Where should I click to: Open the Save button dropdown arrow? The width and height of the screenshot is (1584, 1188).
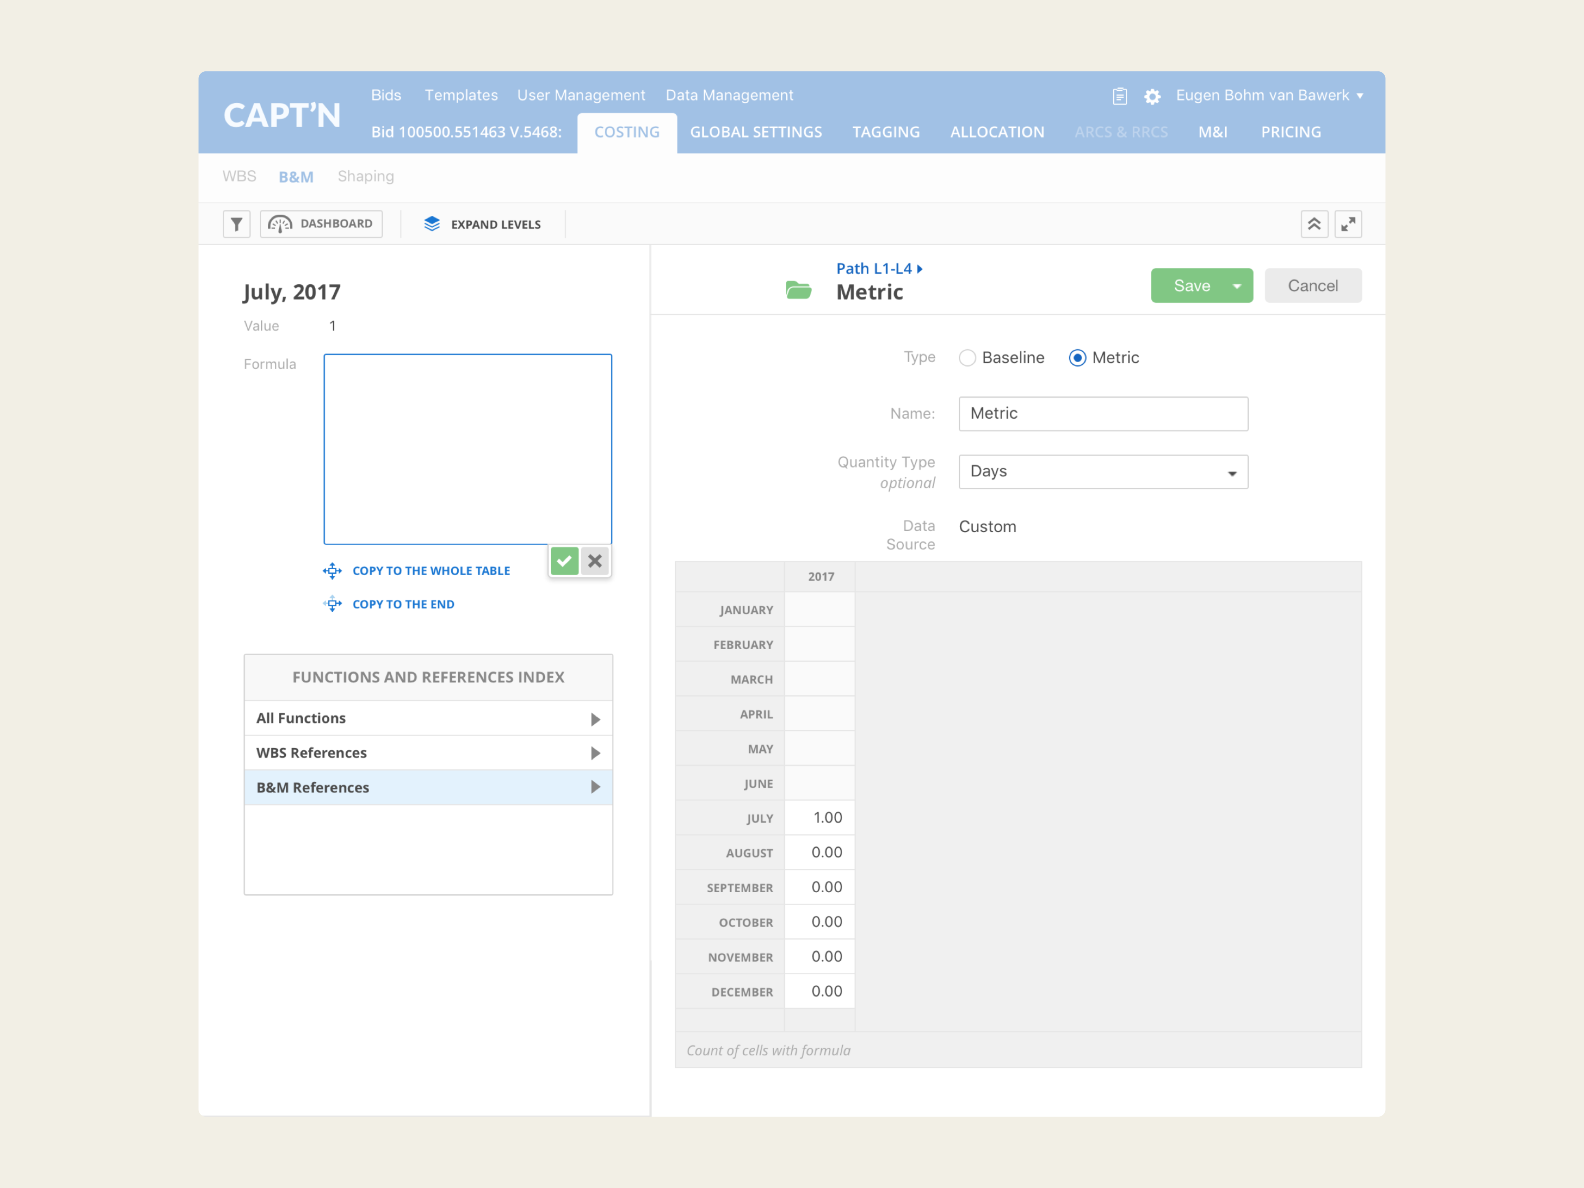[x=1237, y=286]
